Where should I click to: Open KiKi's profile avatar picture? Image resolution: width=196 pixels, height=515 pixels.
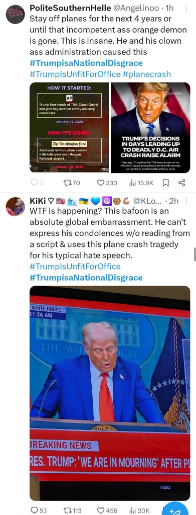[x=16, y=207]
